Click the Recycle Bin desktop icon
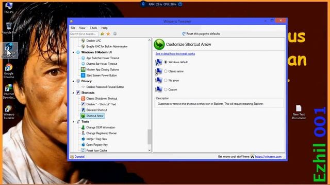The image size is (330, 185). (x=9, y=28)
